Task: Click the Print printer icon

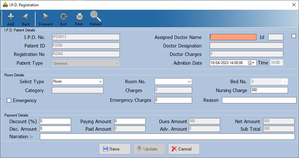Action: (x=80, y=17)
